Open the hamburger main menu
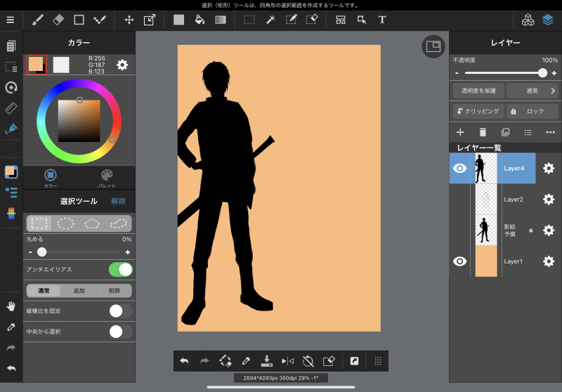Viewport: 562px width, 392px height. point(10,20)
